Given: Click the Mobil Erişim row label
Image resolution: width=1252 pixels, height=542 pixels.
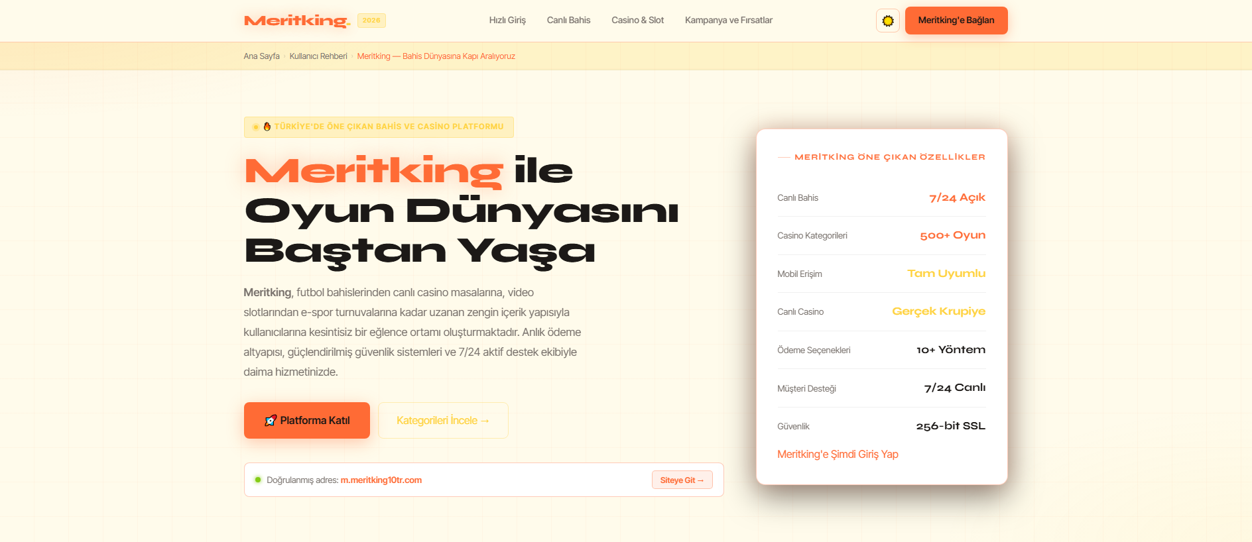Looking at the screenshot, I should click(x=800, y=274).
